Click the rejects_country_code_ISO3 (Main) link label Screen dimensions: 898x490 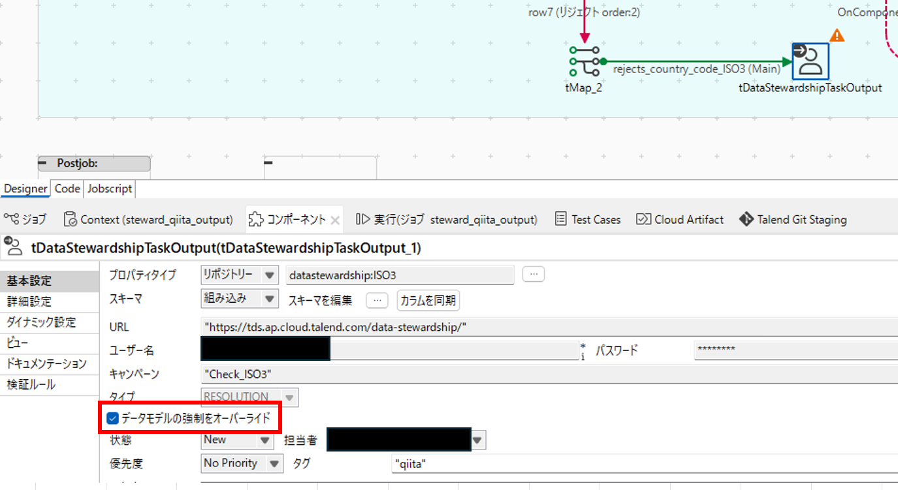pos(696,69)
